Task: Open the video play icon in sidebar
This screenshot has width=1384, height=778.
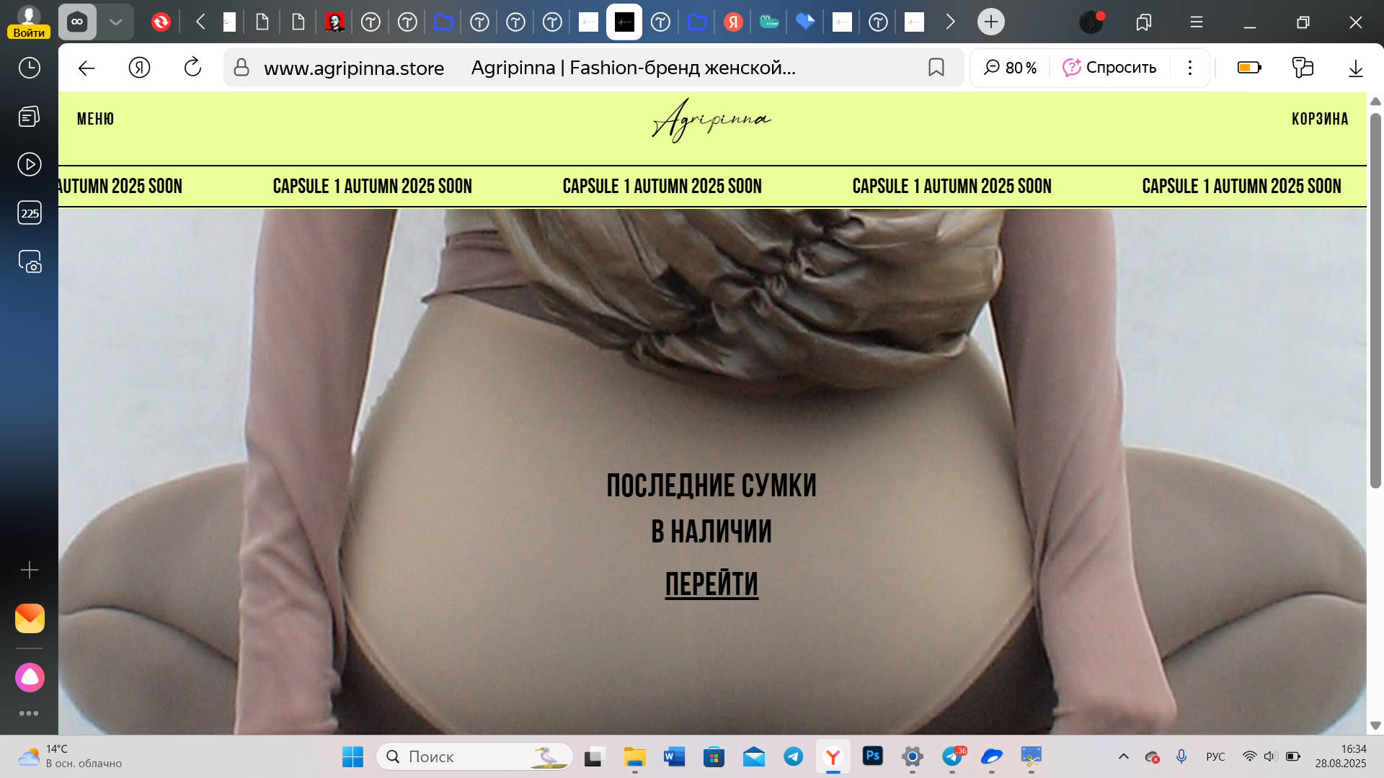Action: coord(30,164)
